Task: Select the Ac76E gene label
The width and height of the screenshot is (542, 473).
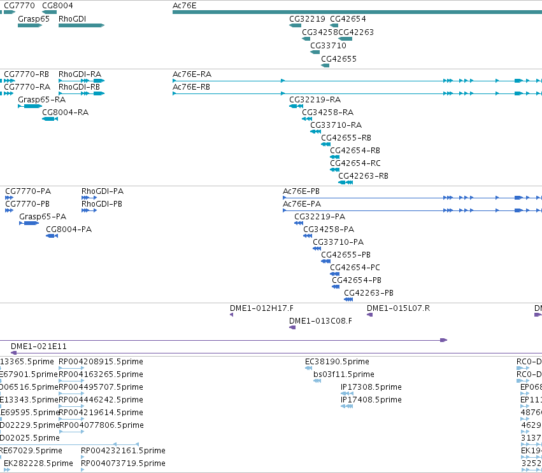Action: (x=185, y=6)
